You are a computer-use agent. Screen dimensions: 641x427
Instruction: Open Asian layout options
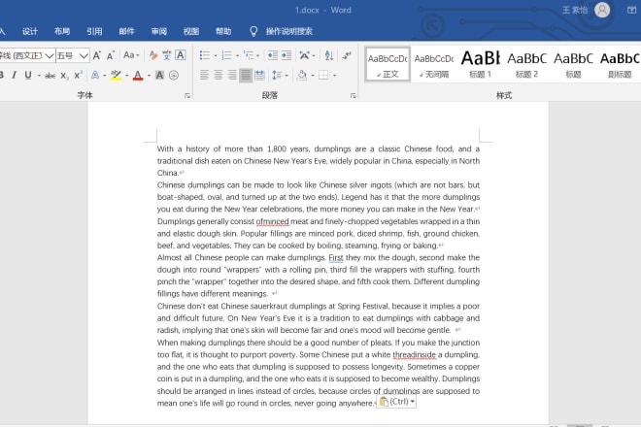[x=305, y=55]
